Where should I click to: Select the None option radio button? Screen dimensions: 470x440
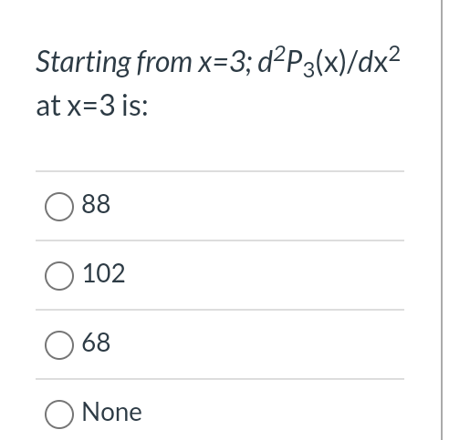pyautogui.click(x=59, y=414)
